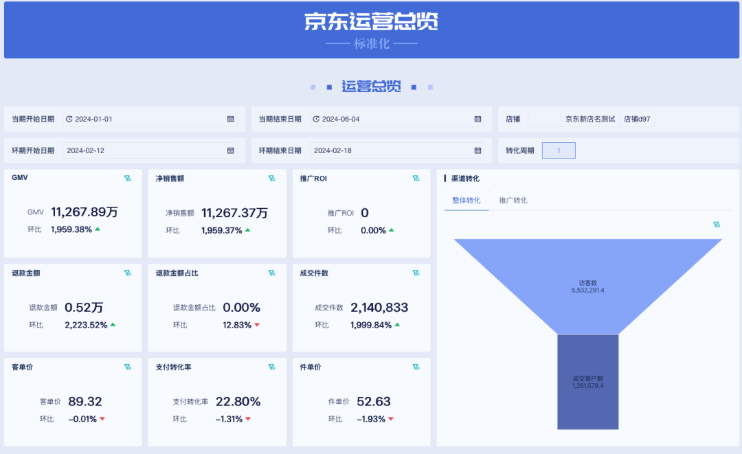Click the filter icon on the 推广ROI card
742x454 pixels.
pos(416,179)
